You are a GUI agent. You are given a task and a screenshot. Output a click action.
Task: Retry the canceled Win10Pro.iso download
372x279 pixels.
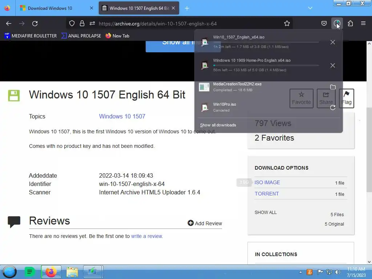333,108
